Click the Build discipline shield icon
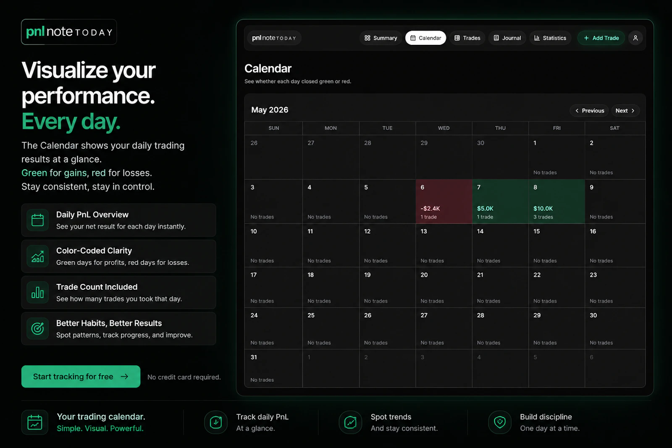 click(x=500, y=422)
